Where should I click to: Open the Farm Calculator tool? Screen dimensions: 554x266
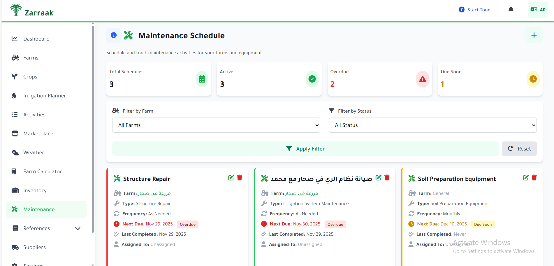pos(42,171)
